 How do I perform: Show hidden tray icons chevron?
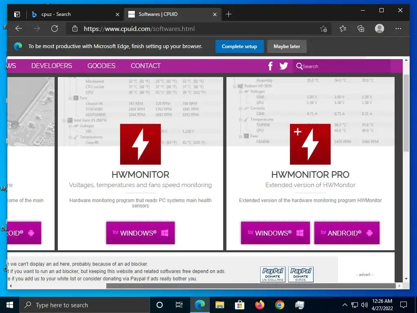coord(345,305)
